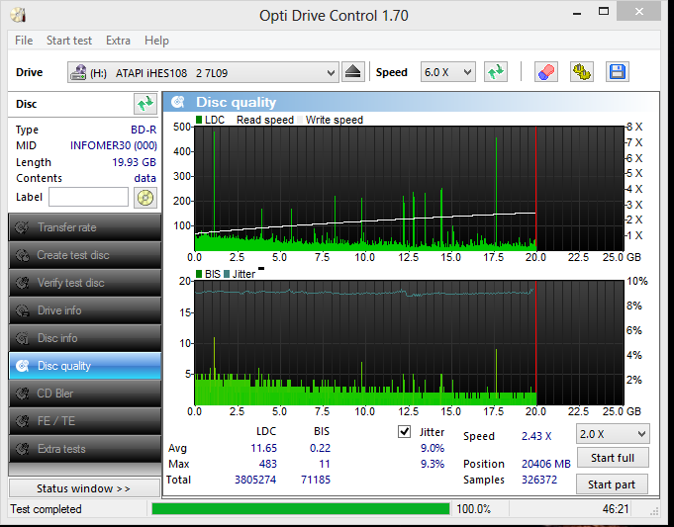The height and width of the screenshot is (527, 674).
Task: Open the 6.0 X Speed dropdown
Action: 447,72
